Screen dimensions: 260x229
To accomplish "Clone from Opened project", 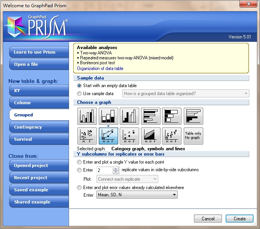I will click(39, 165).
